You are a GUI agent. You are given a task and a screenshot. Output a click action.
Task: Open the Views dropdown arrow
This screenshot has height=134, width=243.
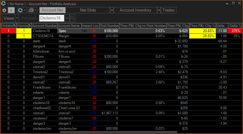(x=17, y=18)
